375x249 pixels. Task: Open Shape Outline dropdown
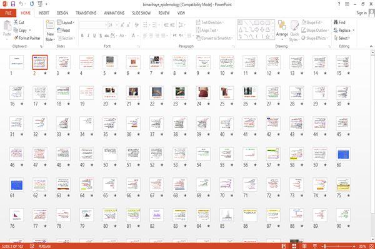tap(315, 30)
